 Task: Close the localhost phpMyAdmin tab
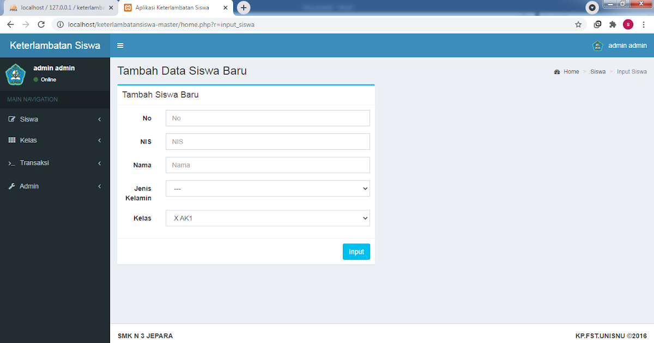pyautogui.click(x=111, y=8)
